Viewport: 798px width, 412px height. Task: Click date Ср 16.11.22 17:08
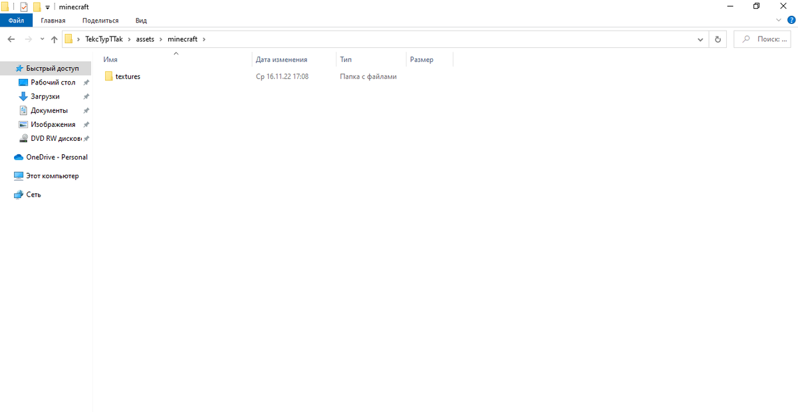pos(282,76)
